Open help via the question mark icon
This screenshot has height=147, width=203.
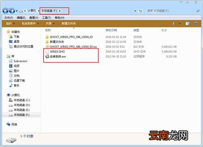(x=196, y=24)
